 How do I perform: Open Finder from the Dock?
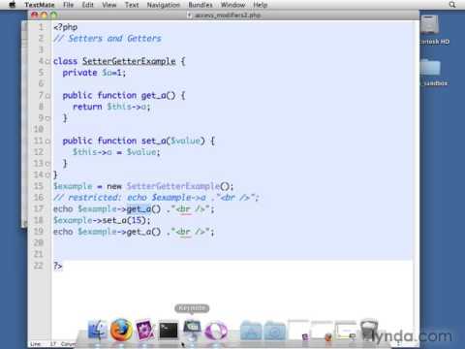tap(97, 331)
